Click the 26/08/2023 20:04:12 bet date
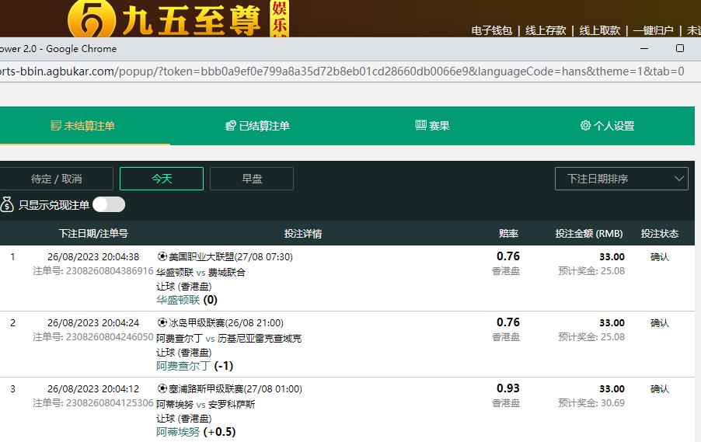701x442 pixels. pyautogui.click(x=93, y=389)
